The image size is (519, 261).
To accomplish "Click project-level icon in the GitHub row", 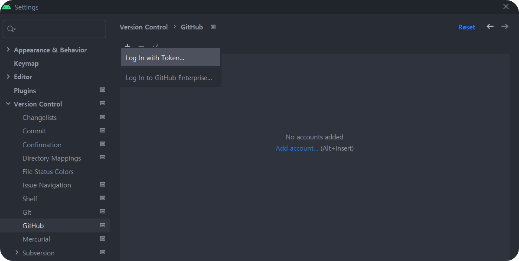I will (x=103, y=225).
